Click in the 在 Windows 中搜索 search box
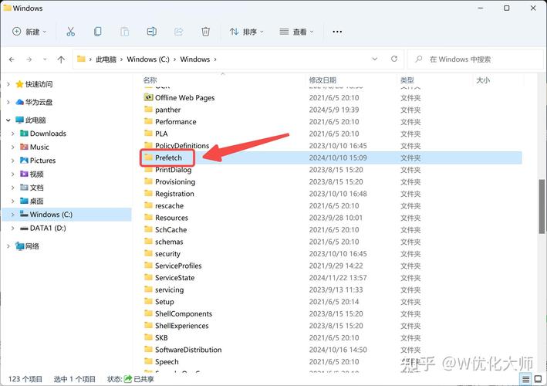The width and height of the screenshot is (547, 386). (476, 59)
